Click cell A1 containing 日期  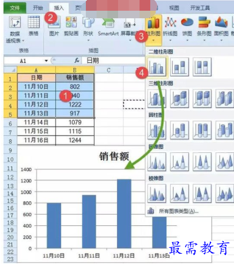36,78
